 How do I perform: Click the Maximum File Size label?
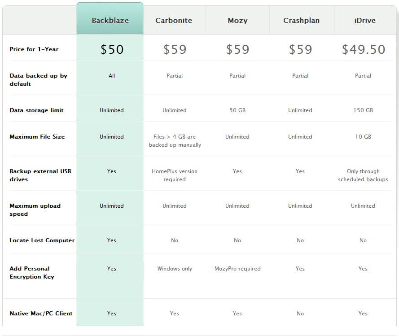(37, 137)
